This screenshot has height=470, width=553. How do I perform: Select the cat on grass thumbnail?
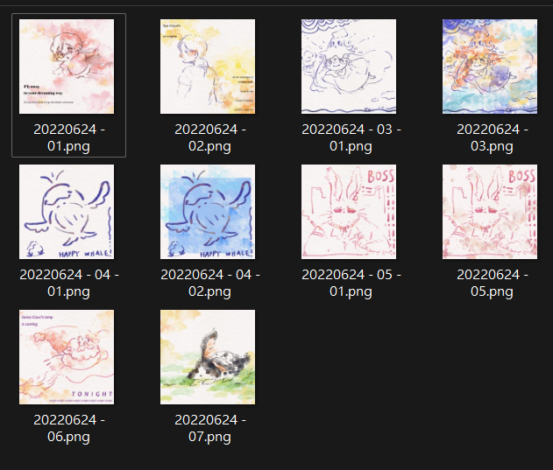[208, 357]
